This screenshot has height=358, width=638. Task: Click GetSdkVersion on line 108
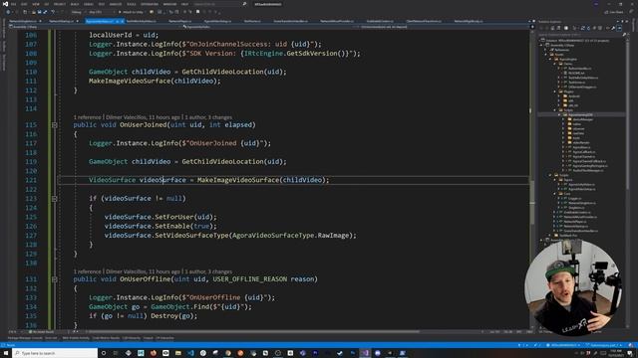313,53
